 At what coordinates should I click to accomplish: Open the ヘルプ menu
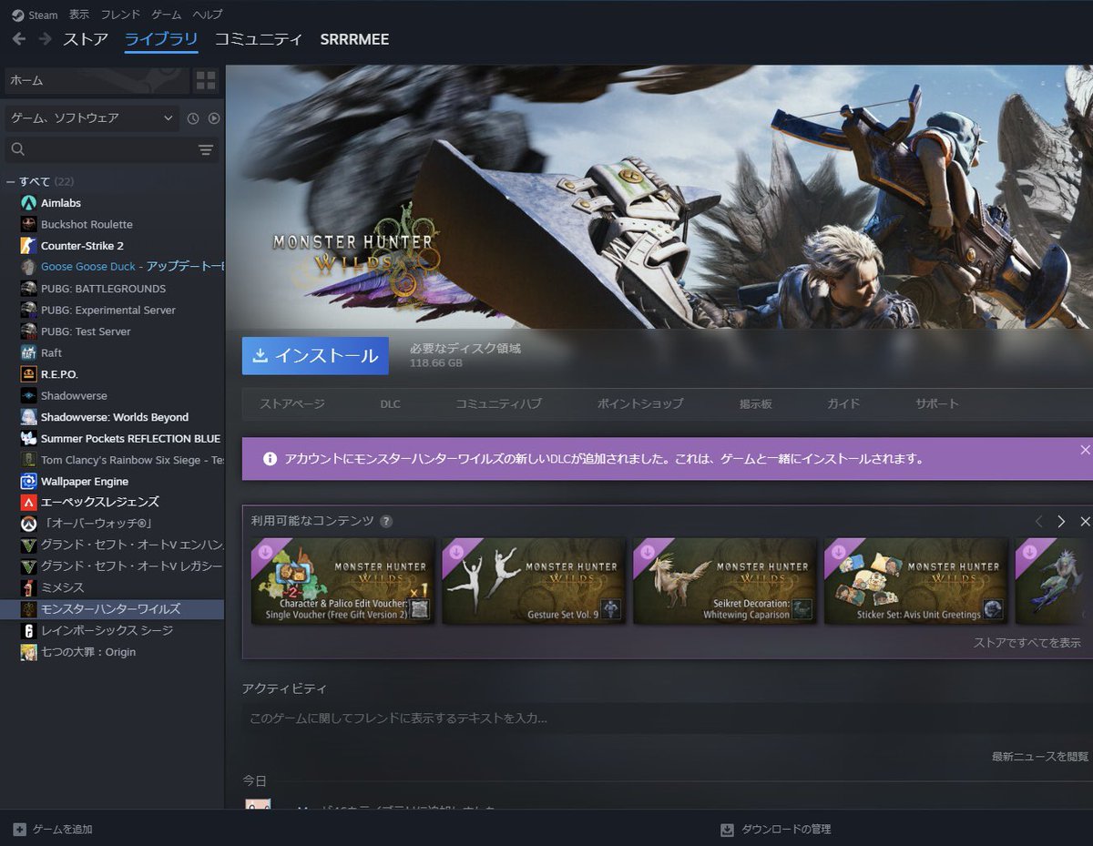click(208, 15)
